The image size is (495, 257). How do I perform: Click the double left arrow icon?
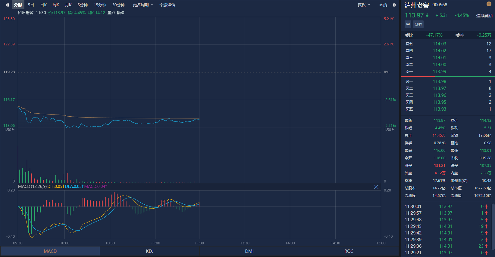[7, 5]
